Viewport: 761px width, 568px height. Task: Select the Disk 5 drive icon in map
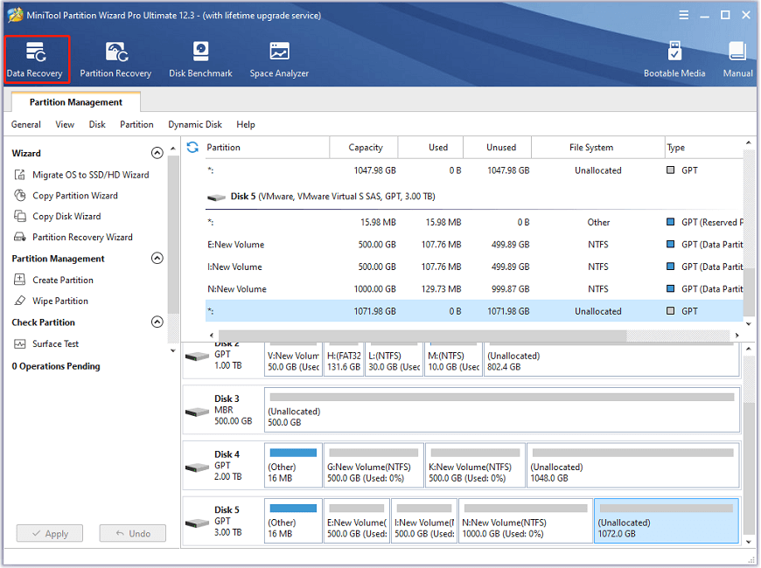click(x=197, y=523)
